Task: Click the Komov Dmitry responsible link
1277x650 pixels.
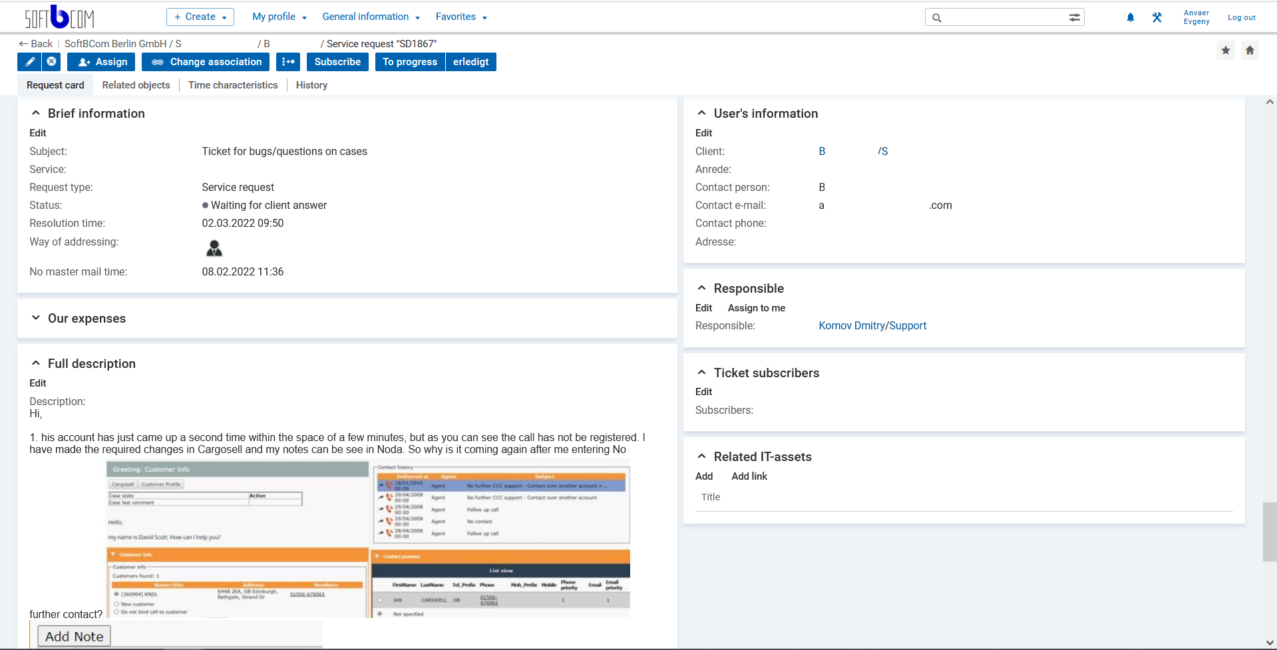Action: tap(852, 325)
